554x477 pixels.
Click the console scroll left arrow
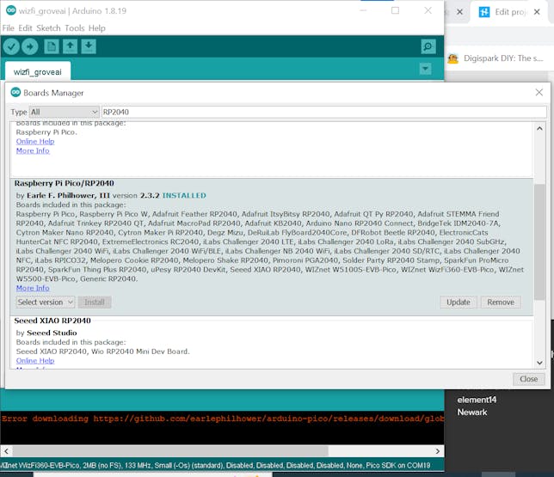pyautogui.click(x=6, y=451)
